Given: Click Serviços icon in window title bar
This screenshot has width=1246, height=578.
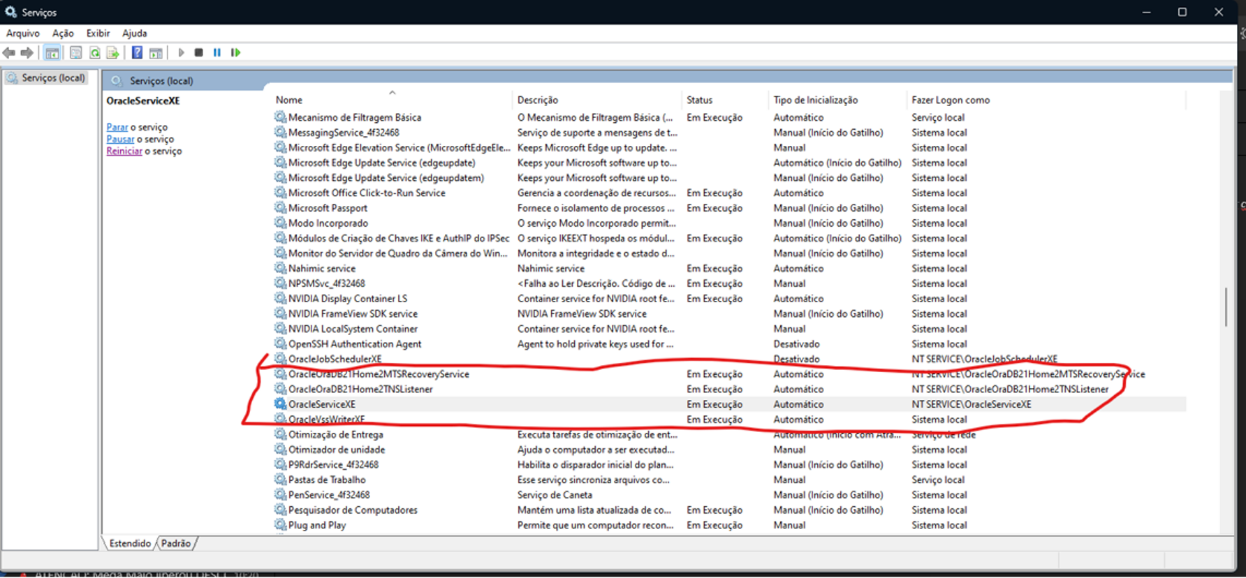Looking at the screenshot, I should tap(10, 12).
